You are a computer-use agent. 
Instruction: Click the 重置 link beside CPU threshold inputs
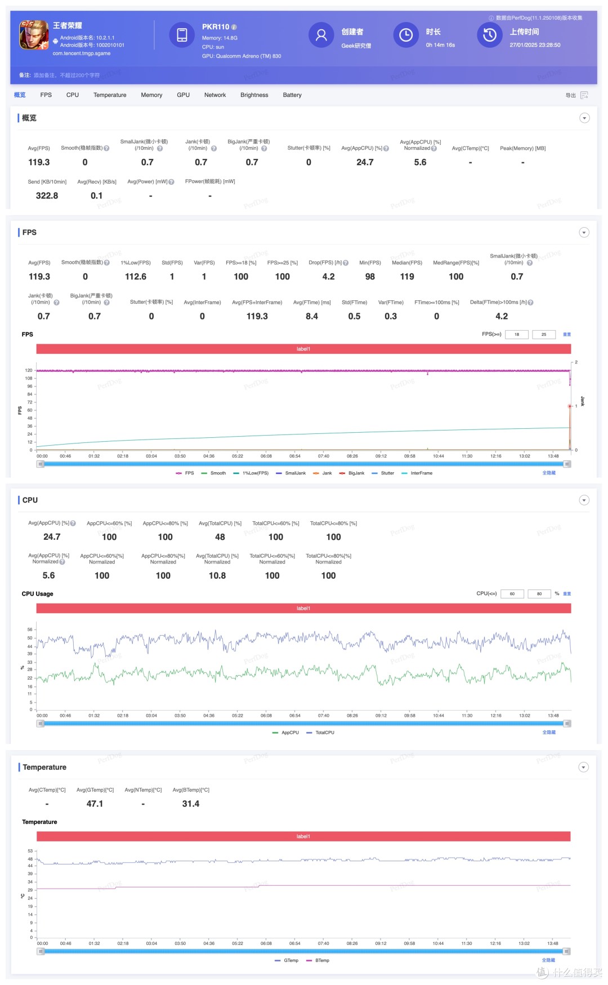(x=567, y=594)
